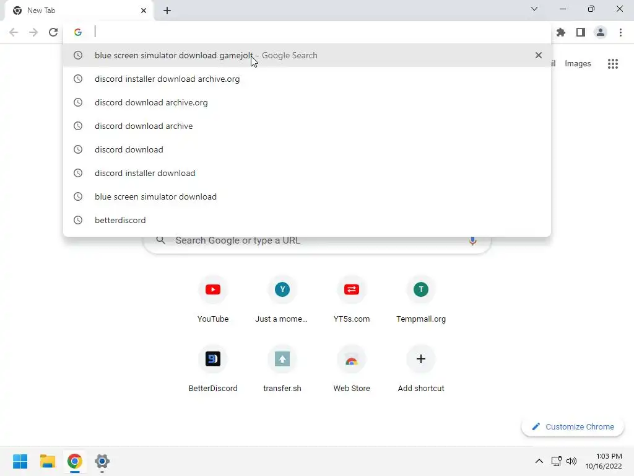Open Chrome's three-dot menu
634x476 pixels.
pos(620,32)
